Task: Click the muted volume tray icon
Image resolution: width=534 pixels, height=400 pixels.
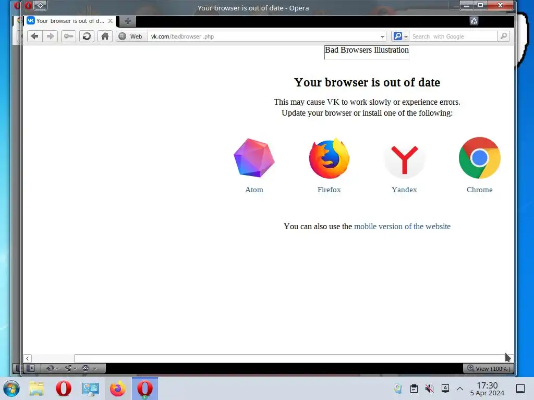Action: click(430, 389)
